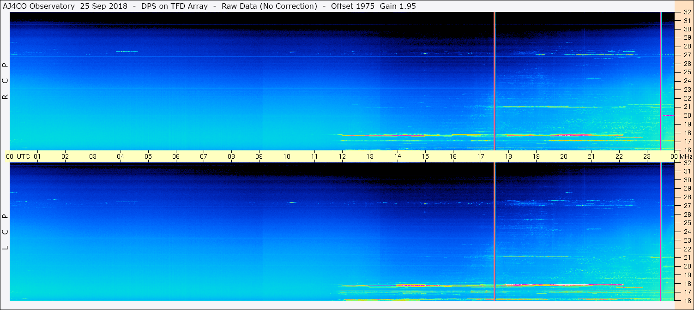694x310 pixels.
Task: Select the 22 hour on time axis
Action: click(x=619, y=156)
